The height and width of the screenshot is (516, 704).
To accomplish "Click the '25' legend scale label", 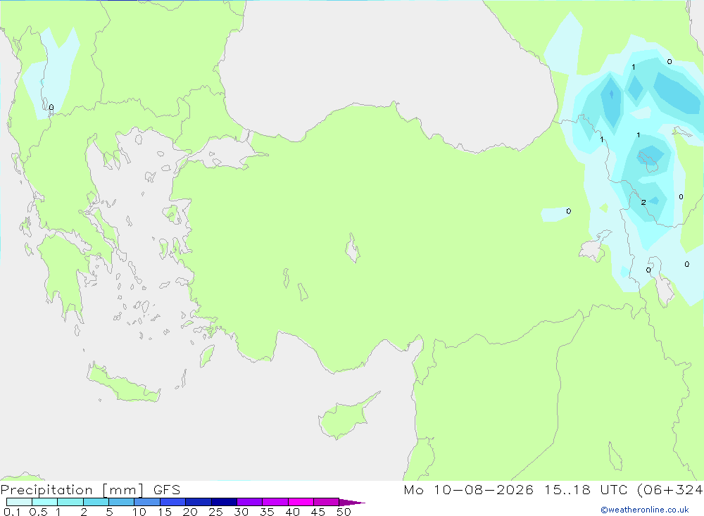I will pos(215,512).
